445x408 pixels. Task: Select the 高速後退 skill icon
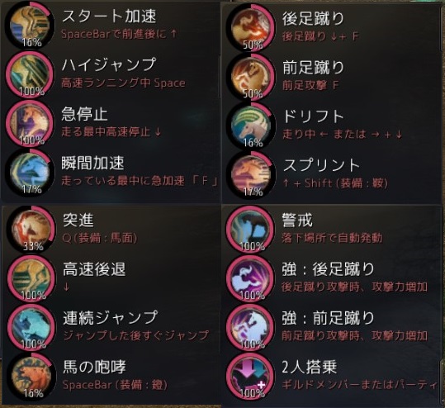click(31, 278)
